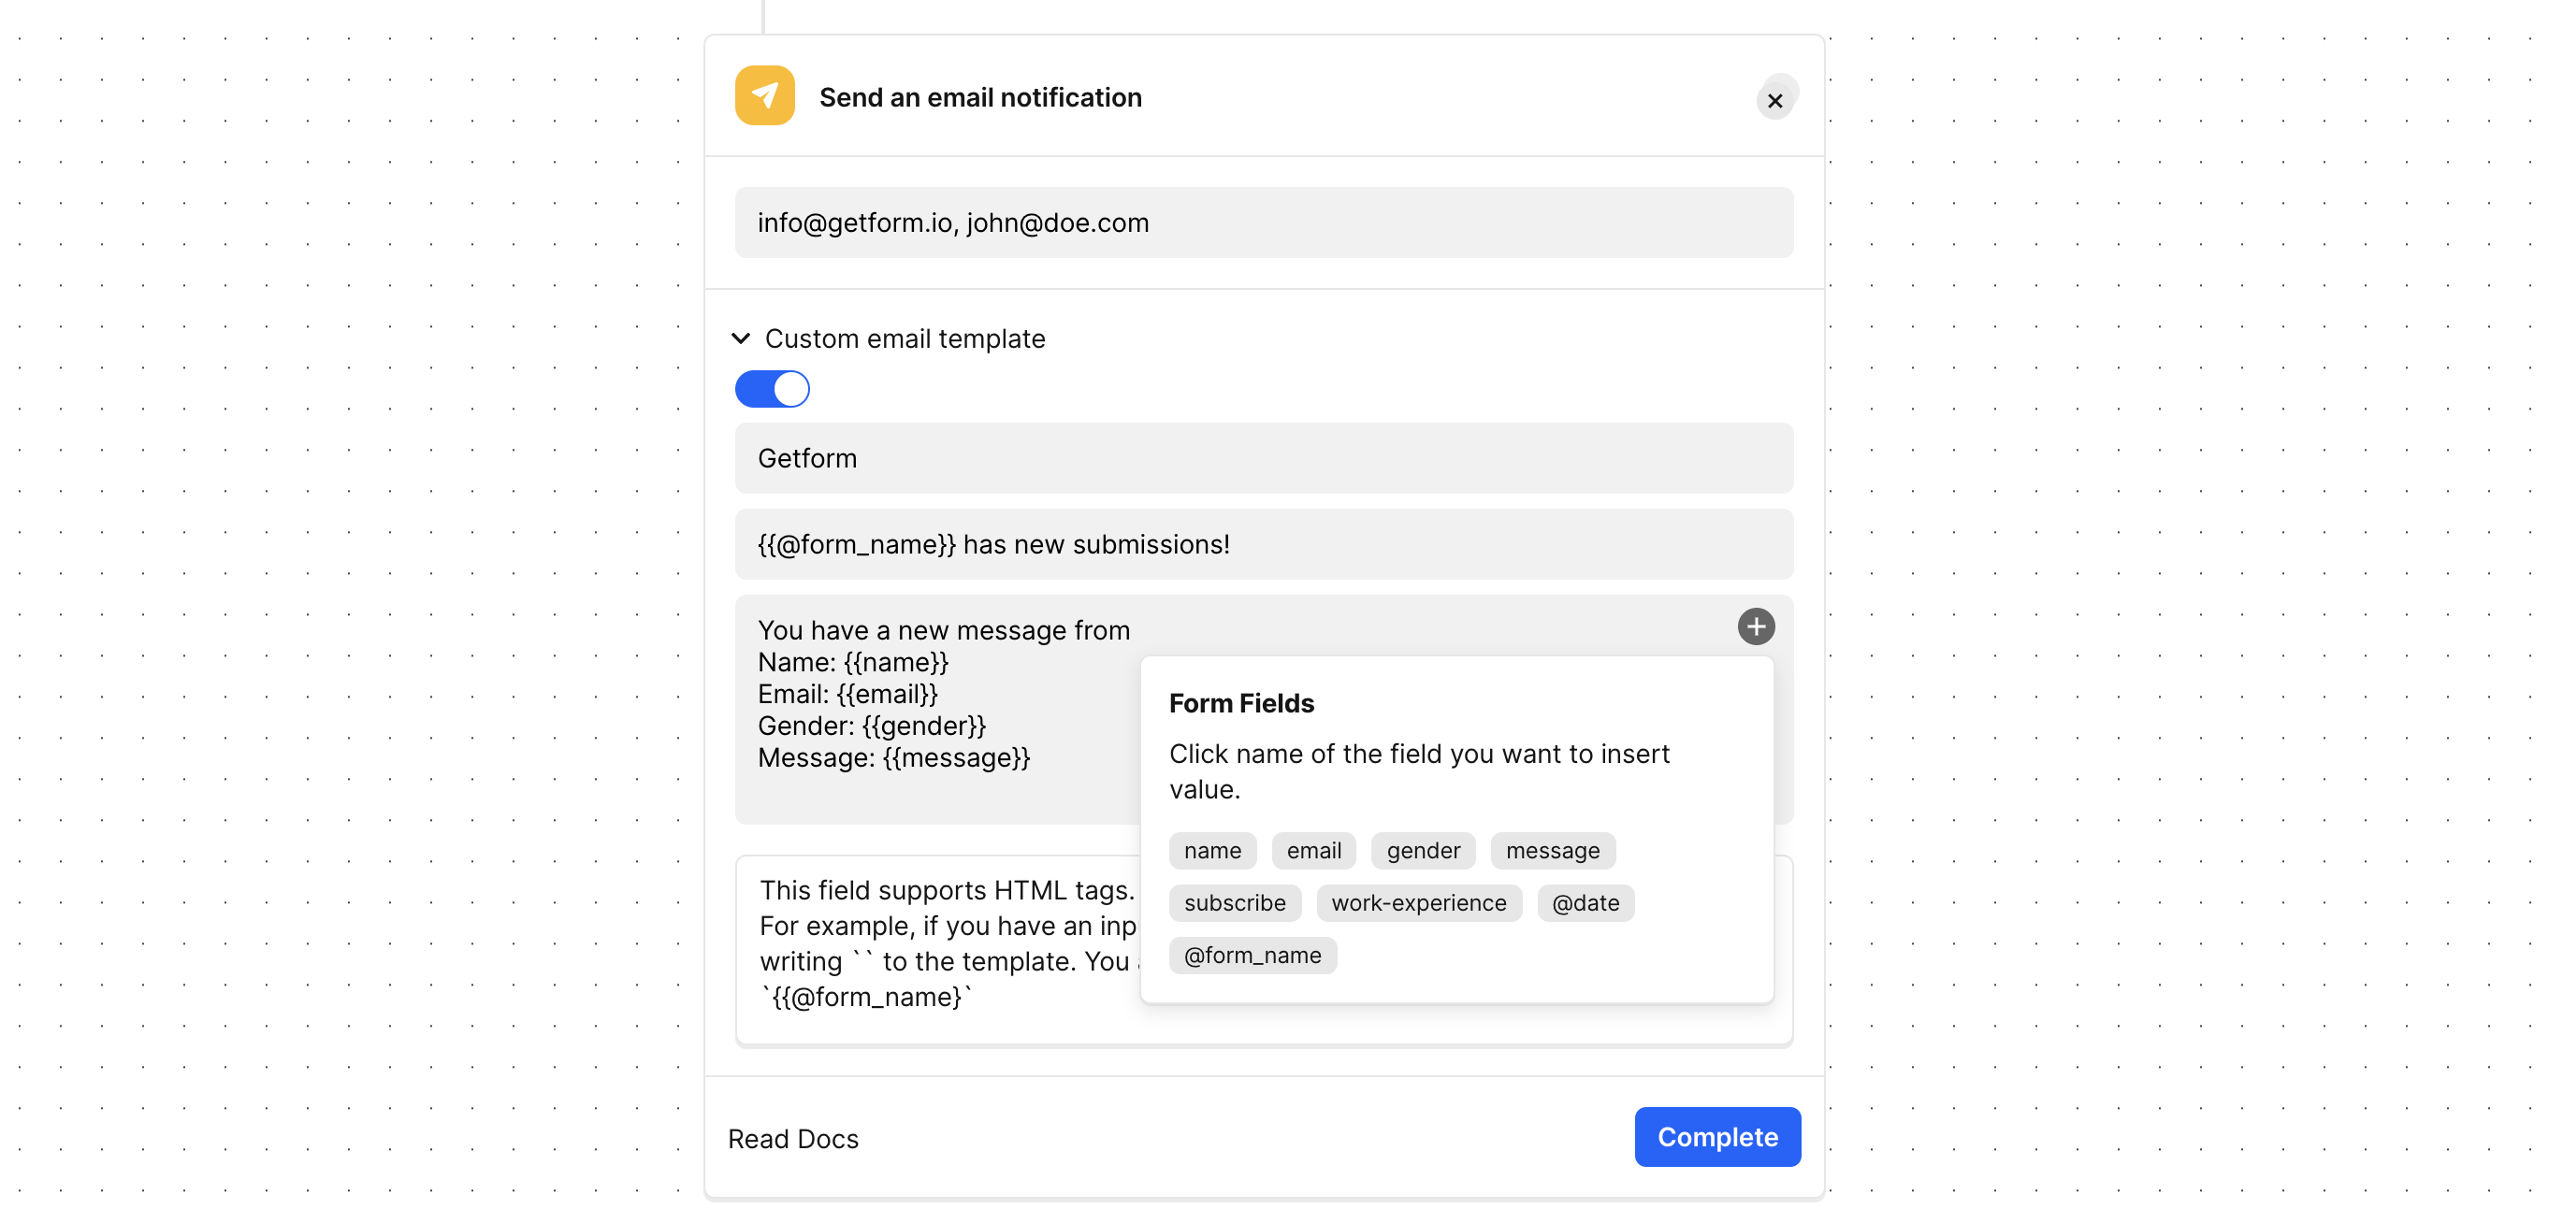Select the 'message' form field tag
Image resolution: width=2563 pixels, height=1223 pixels.
[x=1553, y=849]
